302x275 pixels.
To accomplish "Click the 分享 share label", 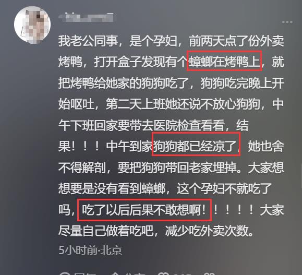I will pos(136,274).
